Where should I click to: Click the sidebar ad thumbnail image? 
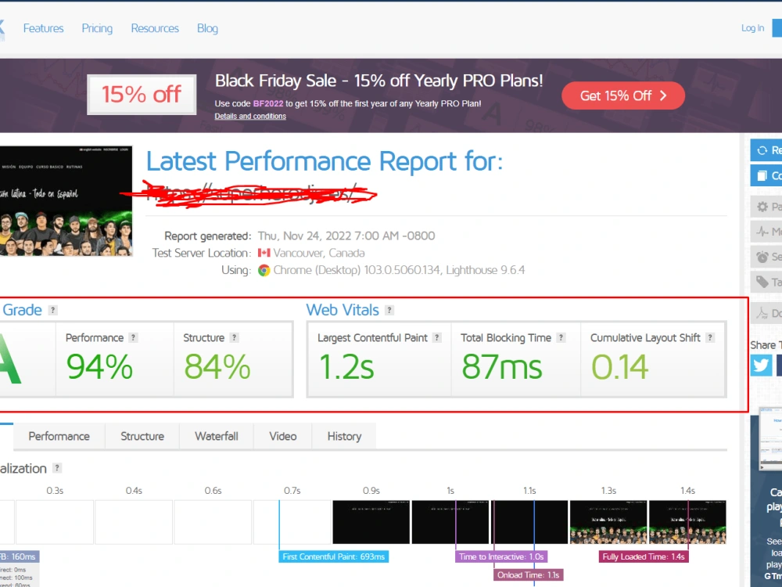770,438
